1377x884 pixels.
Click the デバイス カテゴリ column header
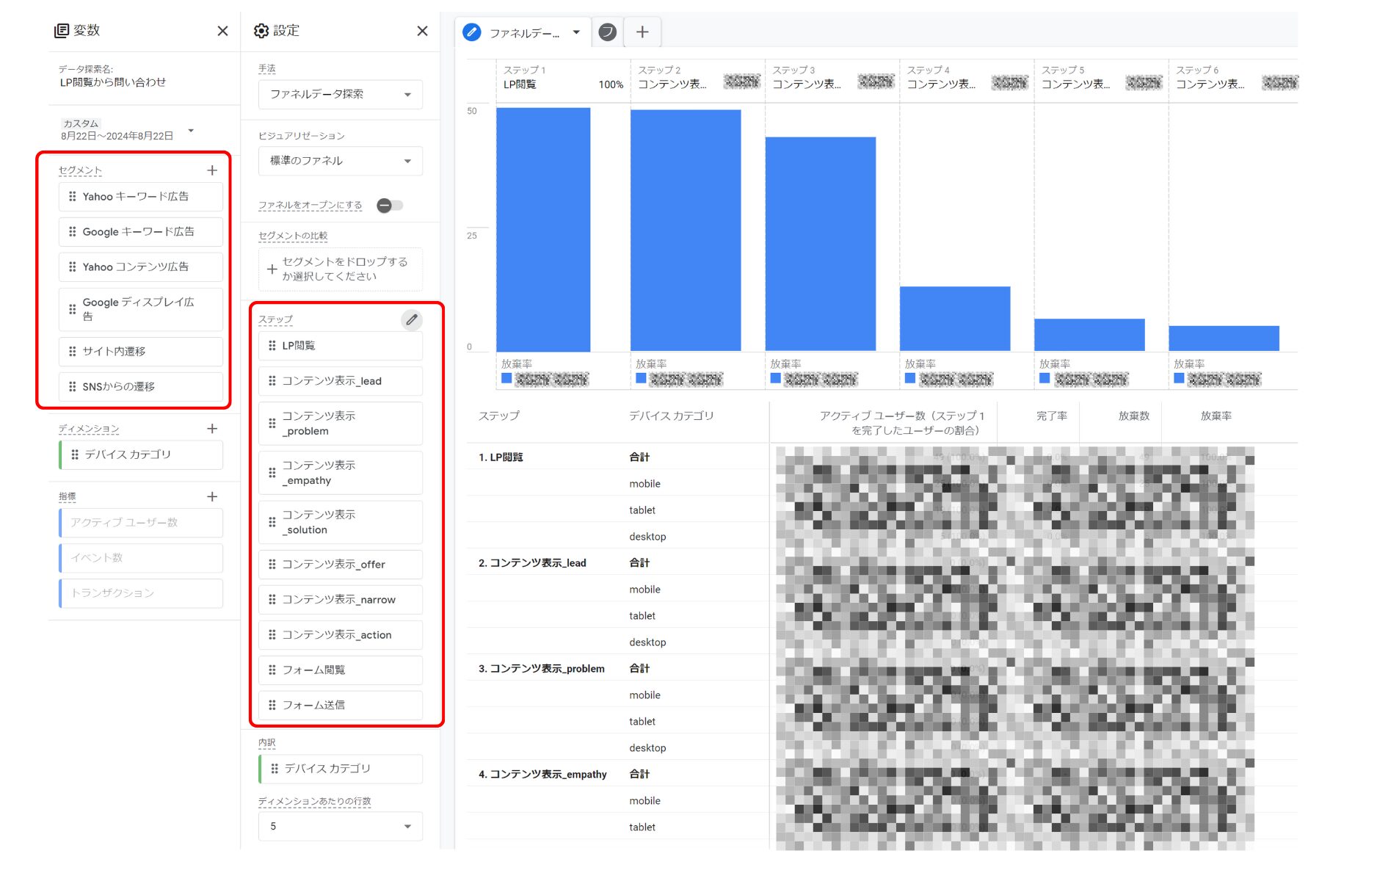[671, 416]
